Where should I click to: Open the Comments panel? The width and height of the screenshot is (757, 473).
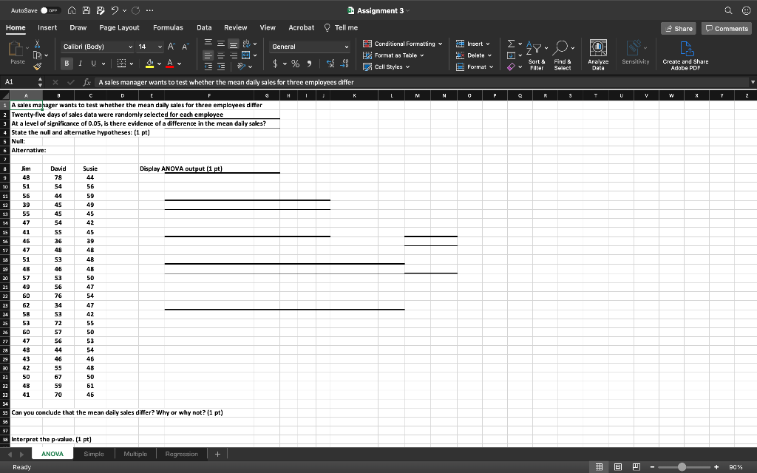726,27
